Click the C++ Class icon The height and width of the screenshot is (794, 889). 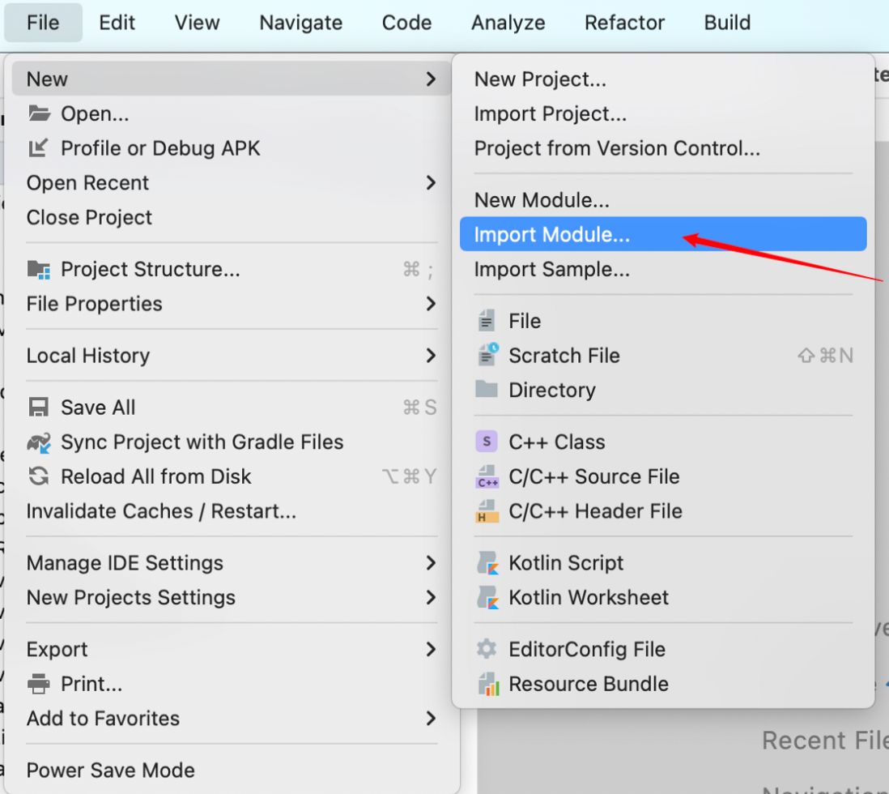(487, 442)
